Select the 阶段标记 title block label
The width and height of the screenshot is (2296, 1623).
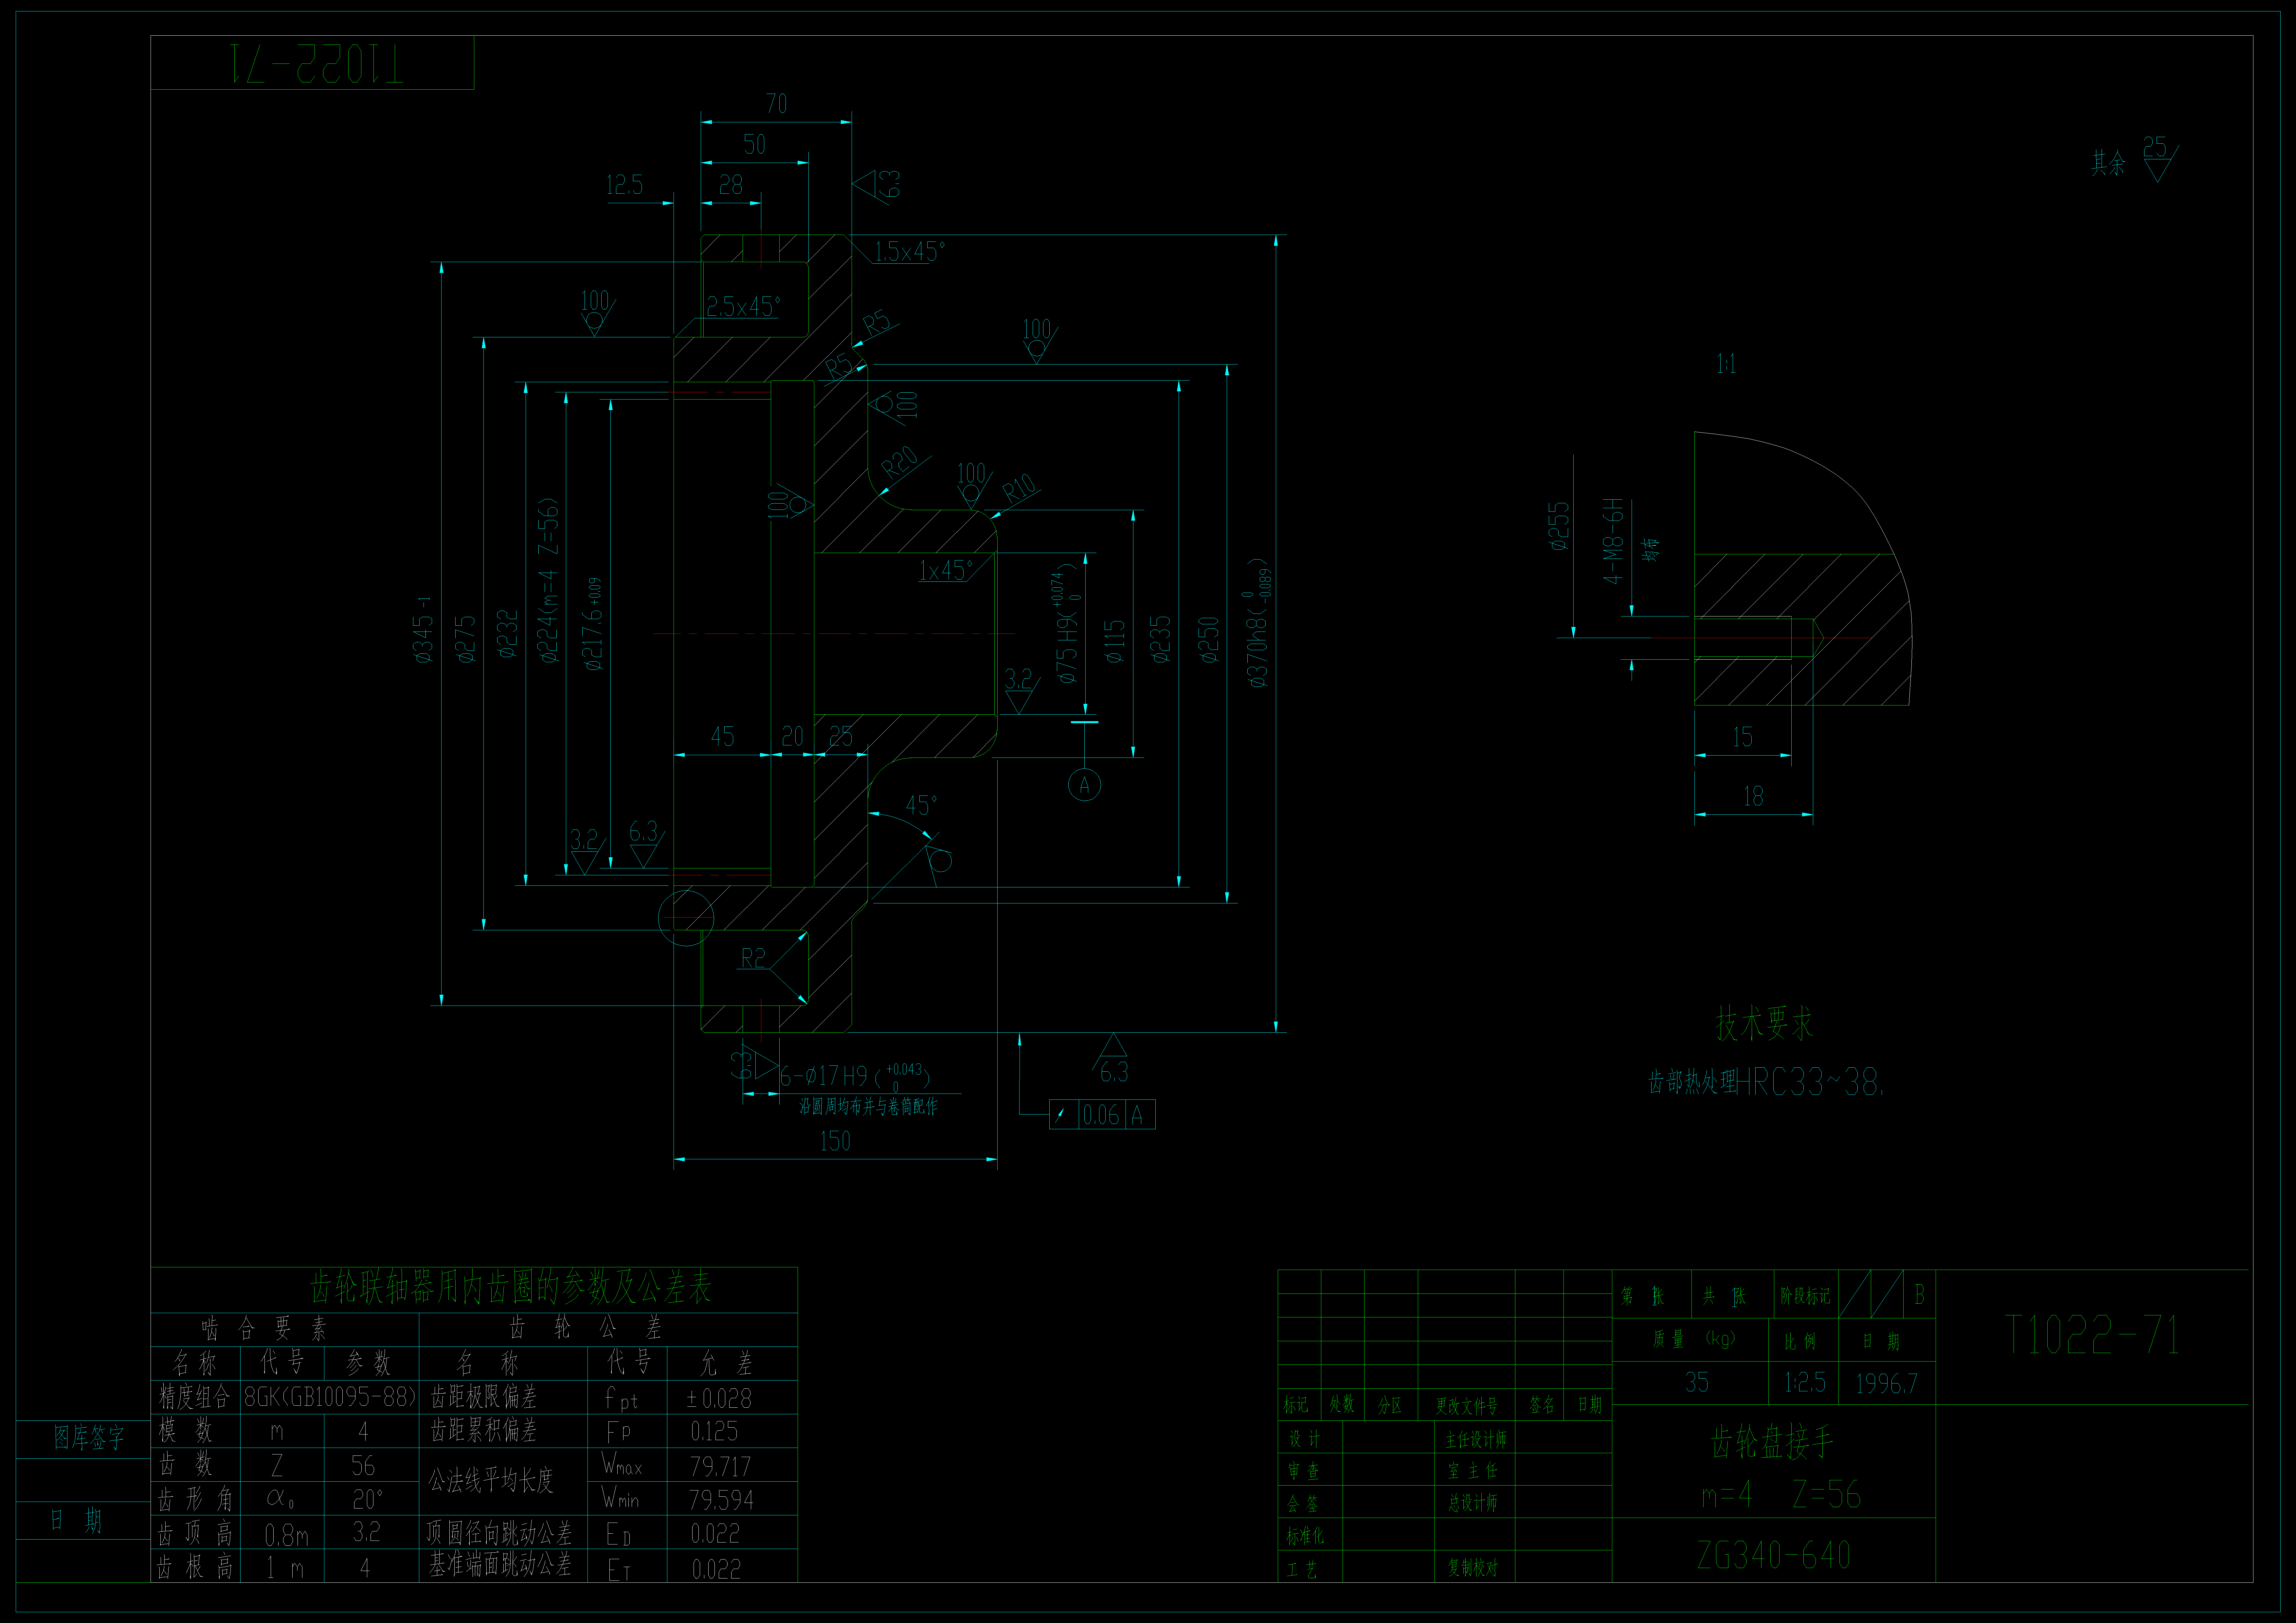pyautogui.click(x=1805, y=1296)
